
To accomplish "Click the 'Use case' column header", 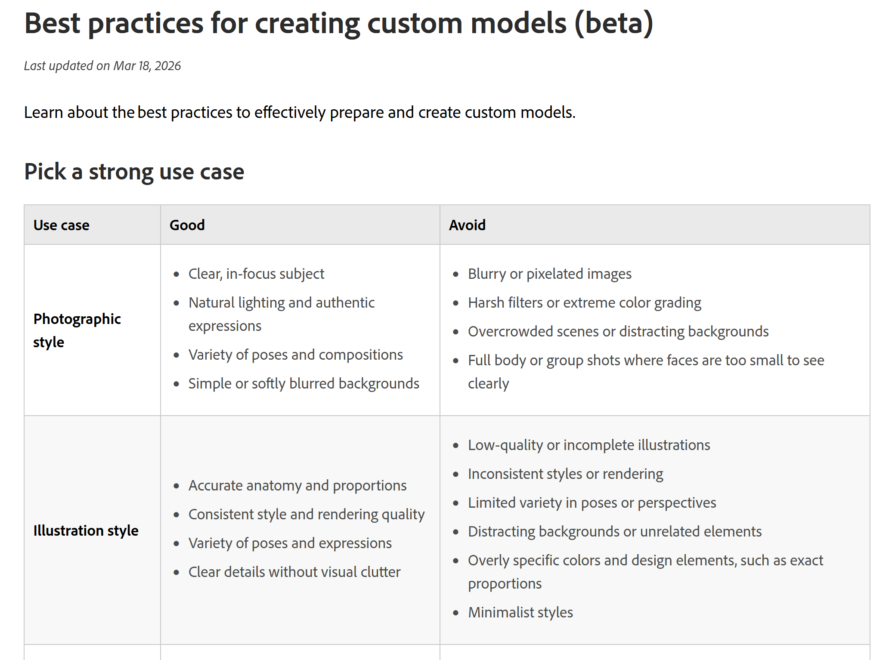I will [x=62, y=225].
